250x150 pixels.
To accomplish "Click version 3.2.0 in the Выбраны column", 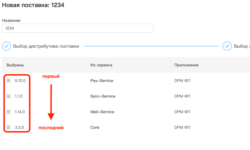I will [x=20, y=127].
